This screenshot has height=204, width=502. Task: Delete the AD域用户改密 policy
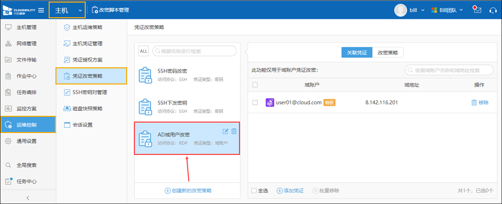coord(234,131)
